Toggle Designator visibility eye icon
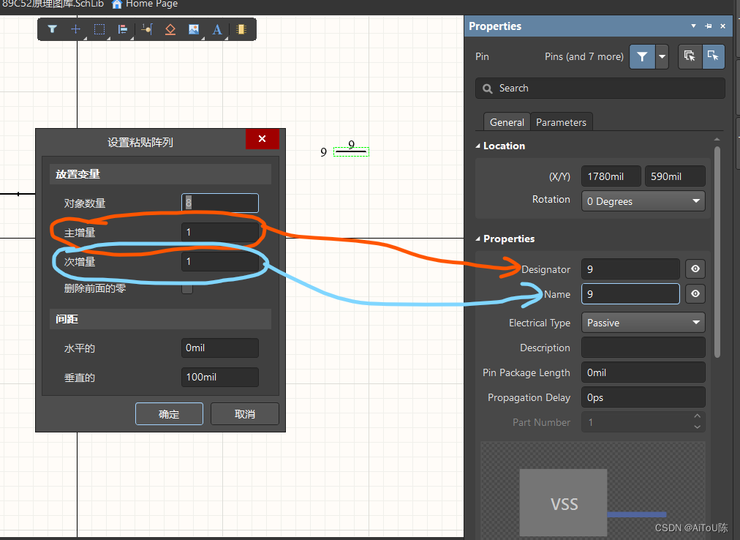The image size is (740, 540). [695, 269]
